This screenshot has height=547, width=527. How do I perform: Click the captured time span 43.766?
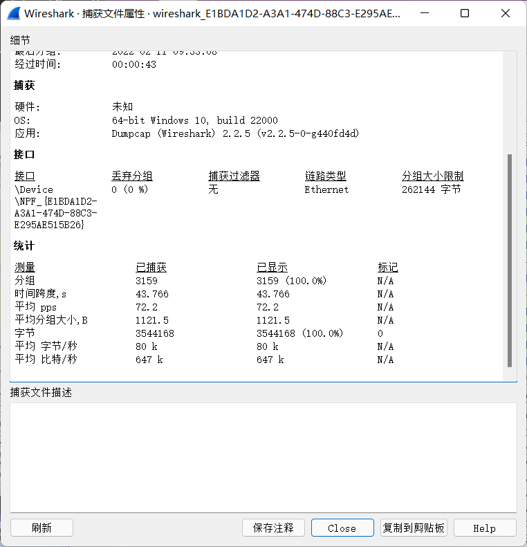coord(152,294)
